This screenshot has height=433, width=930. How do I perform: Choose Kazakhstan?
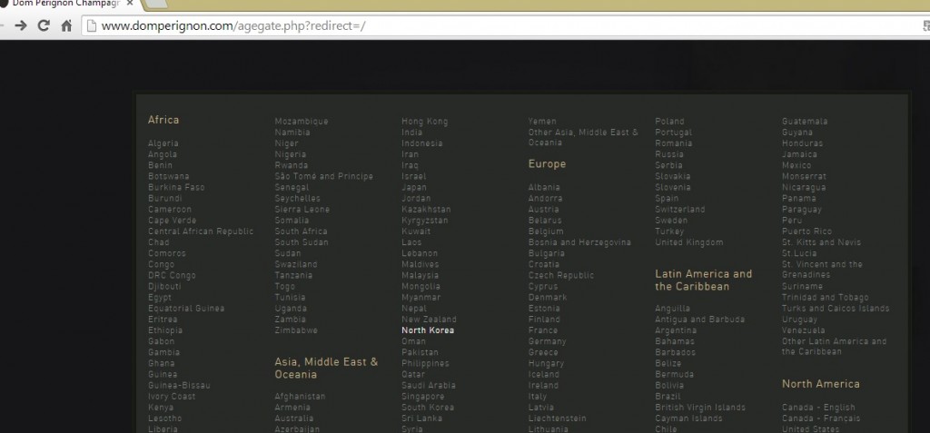point(426,210)
